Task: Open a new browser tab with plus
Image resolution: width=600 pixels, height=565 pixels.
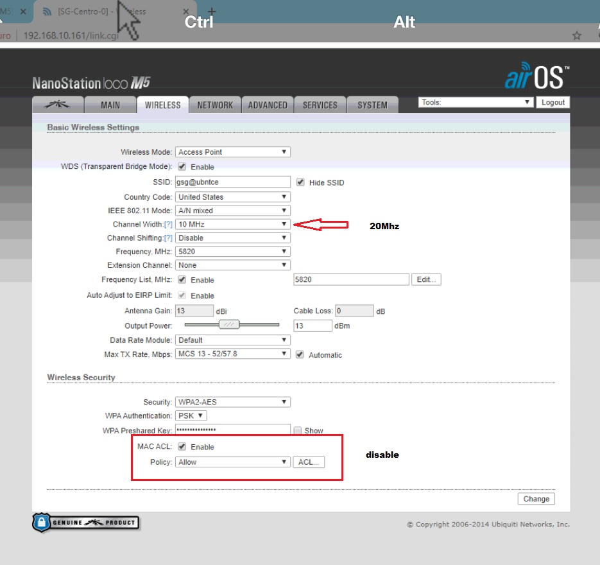Action: (212, 12)
